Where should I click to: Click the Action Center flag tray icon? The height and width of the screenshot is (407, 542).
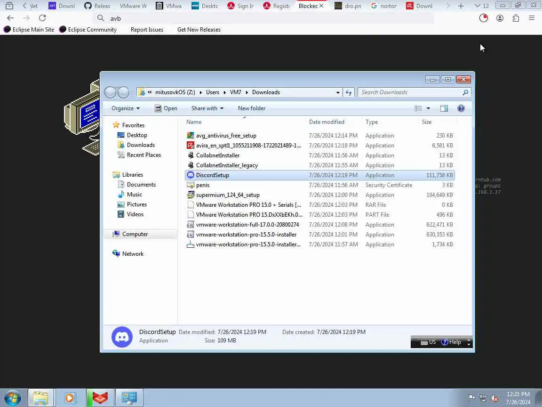(471, 398)
